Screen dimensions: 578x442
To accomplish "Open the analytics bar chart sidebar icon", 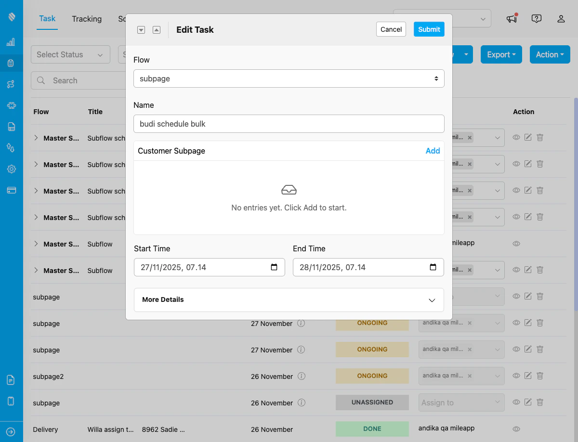I will (x=11, y=42).
